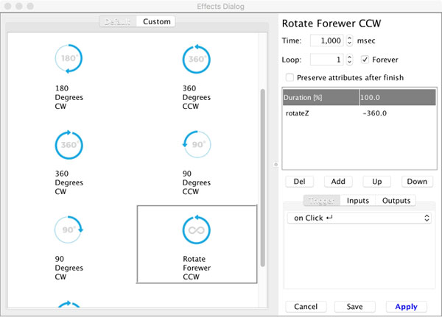The image size is (442, 317).
Task: Choose the 360 Degrees CW rotation icon
Action: [x=69, y=145]
